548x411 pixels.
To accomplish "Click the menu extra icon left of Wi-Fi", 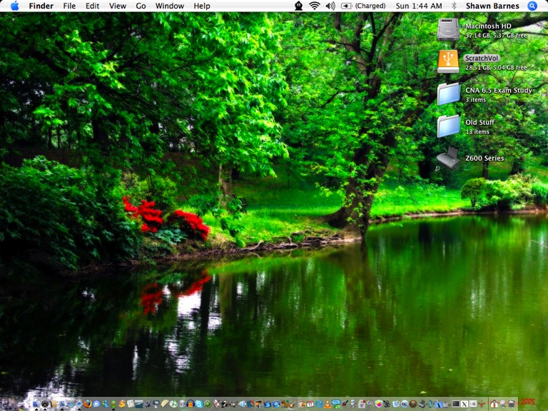I will pos(298,6).
